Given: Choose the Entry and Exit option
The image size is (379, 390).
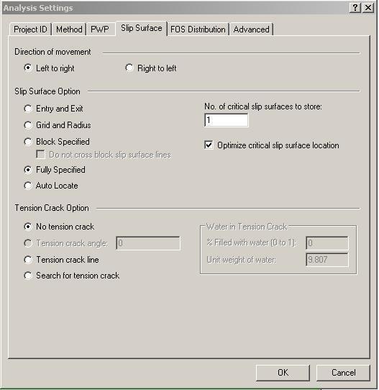Looking at the screenshot, I should coord(53,109).
